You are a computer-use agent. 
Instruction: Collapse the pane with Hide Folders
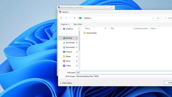point(66,83)
